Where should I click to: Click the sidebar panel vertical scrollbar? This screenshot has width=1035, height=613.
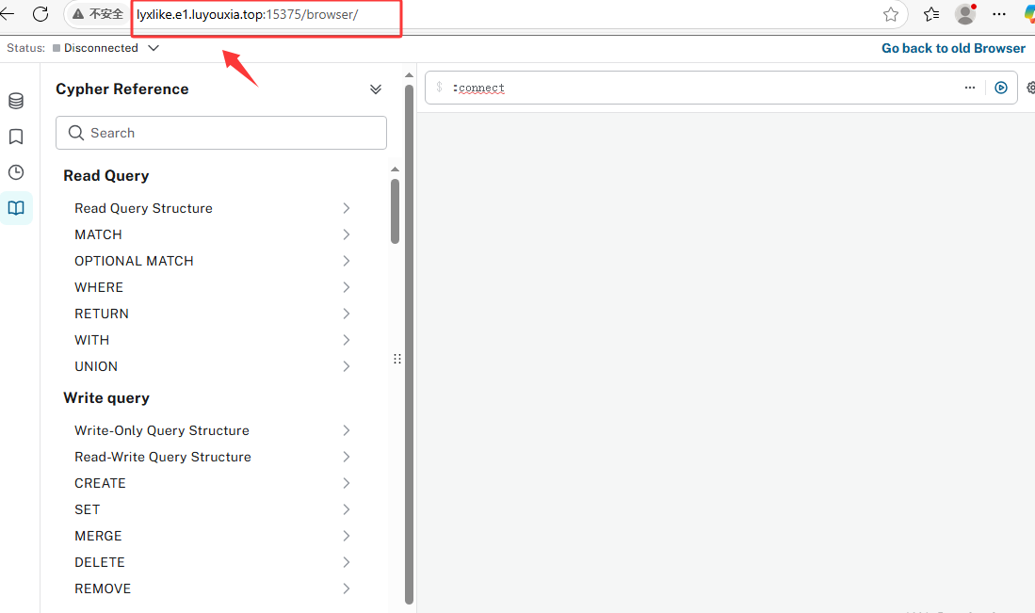410,343
